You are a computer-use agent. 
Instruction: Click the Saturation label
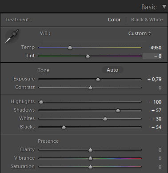click(23, 166)
